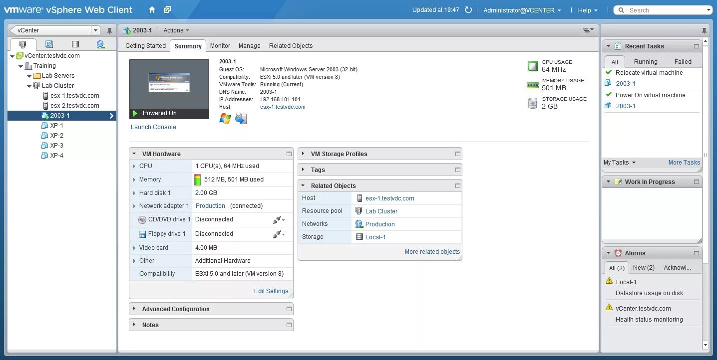Maximize the Tags portlet
Image resolution: width=717 pixels, height=360 pixels.
[457, 170]
